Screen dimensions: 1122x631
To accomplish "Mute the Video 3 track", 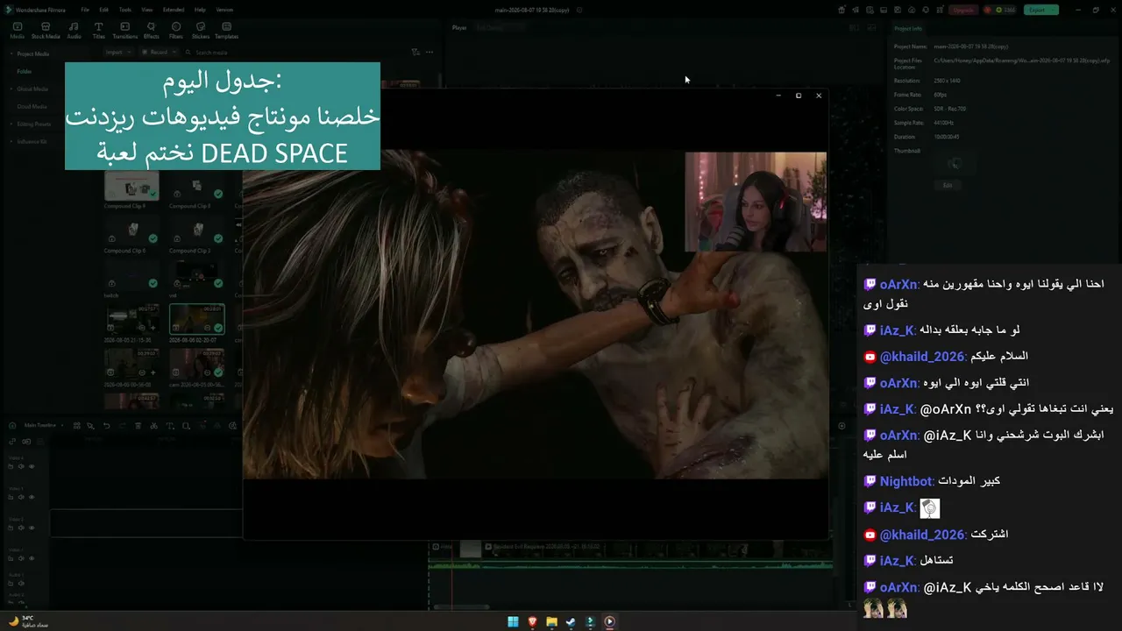I will tap(21, 497).
